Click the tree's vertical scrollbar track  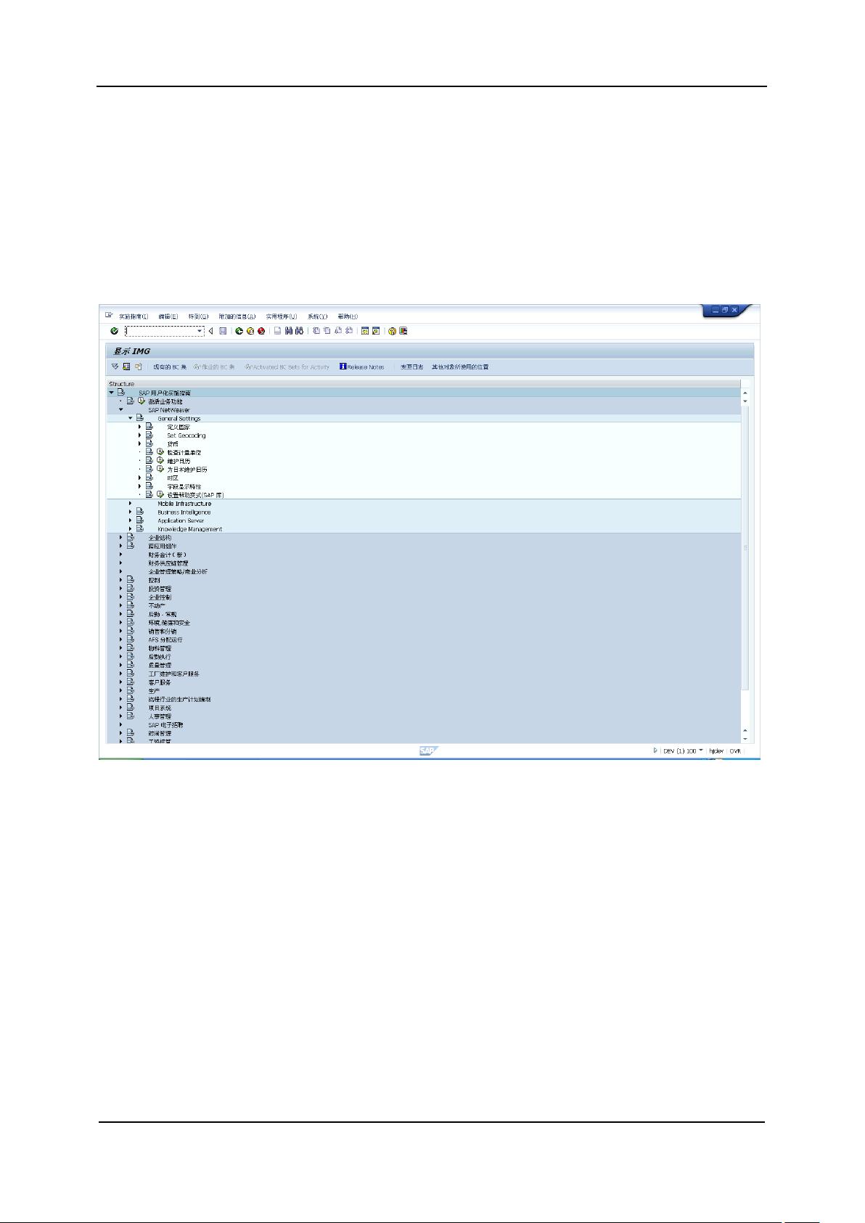click(x=745, y=566)
